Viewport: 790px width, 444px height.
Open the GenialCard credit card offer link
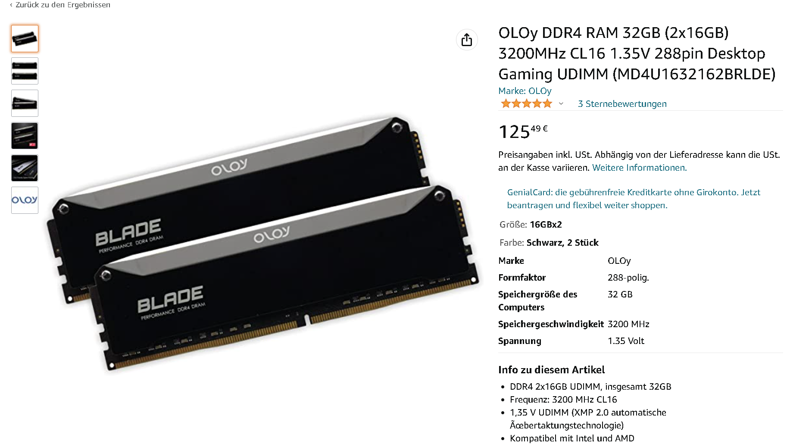pos(634,199)
